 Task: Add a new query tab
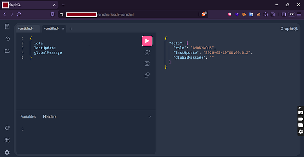71,29
